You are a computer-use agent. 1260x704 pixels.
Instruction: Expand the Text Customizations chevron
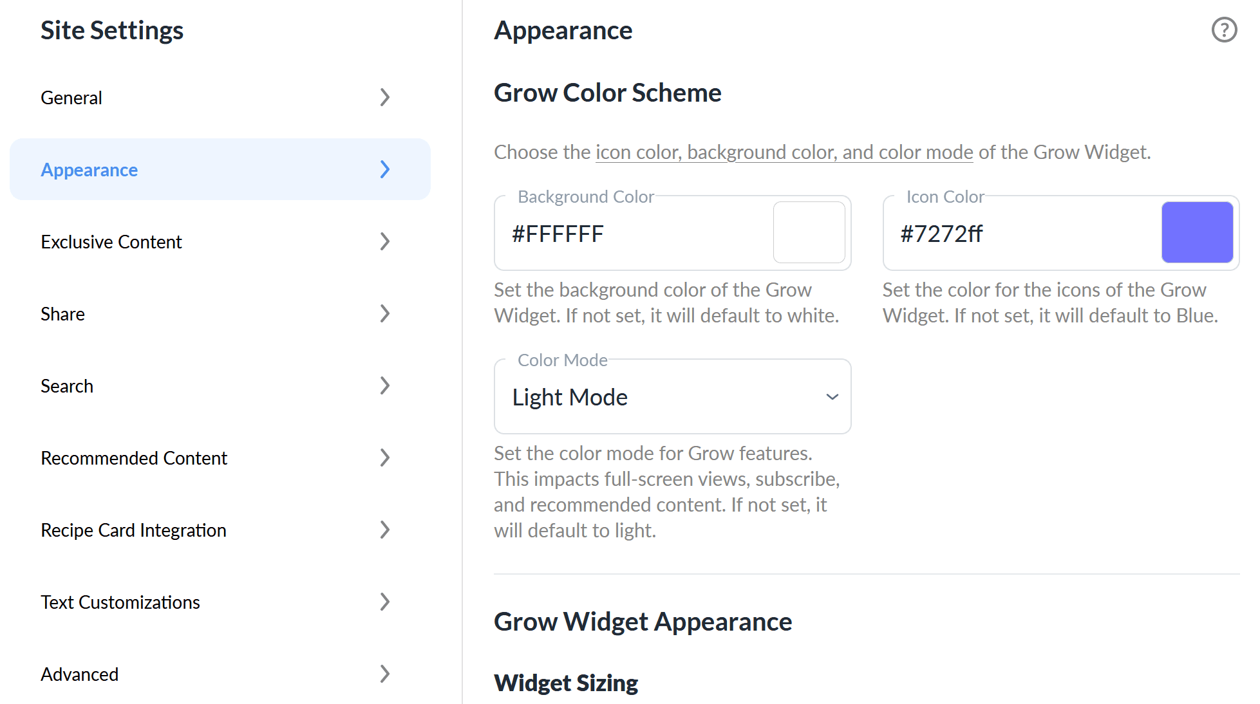385,602
